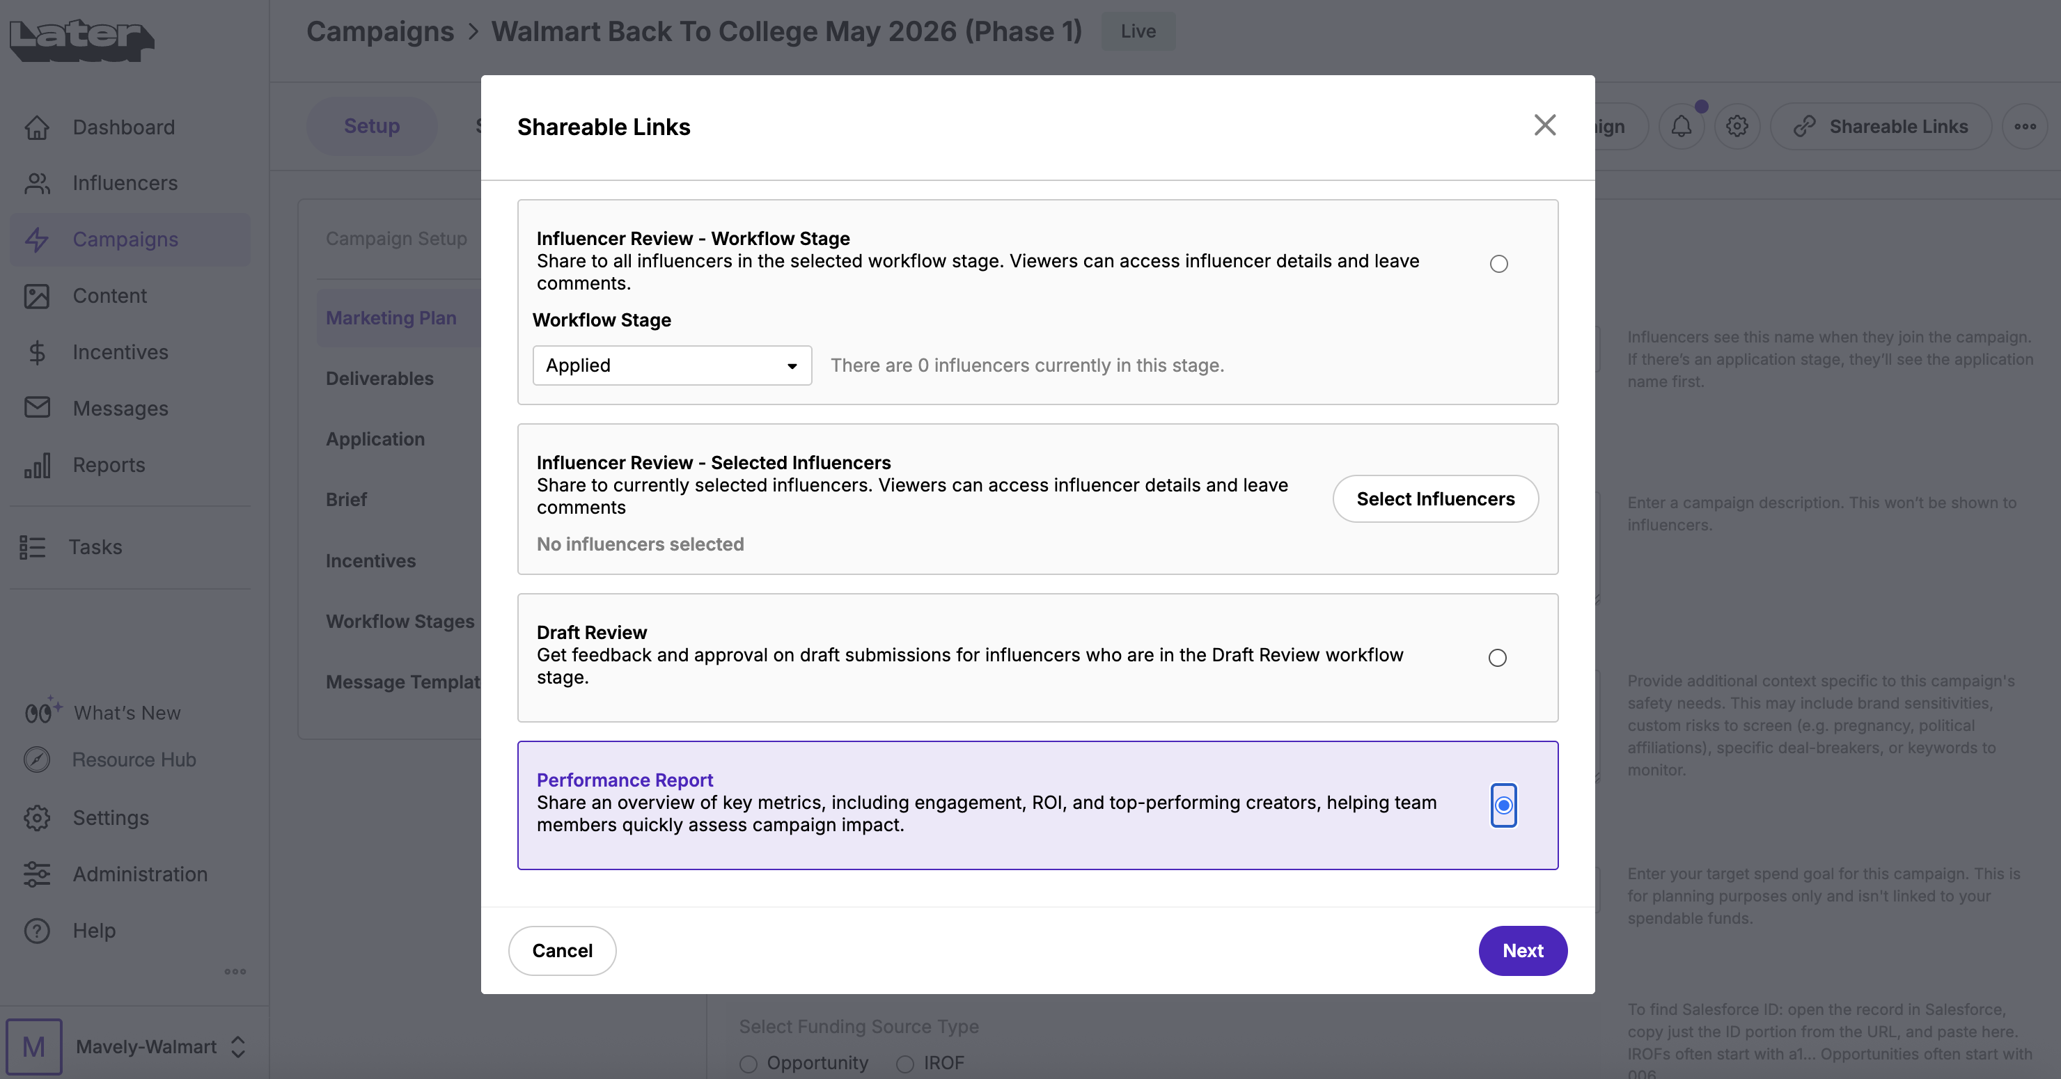Click the Later logo

click(x=81, y=40)
